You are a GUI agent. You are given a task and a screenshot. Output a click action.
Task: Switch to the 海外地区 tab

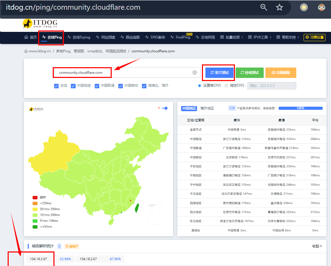pyautogui.click(x=207, y=108)
